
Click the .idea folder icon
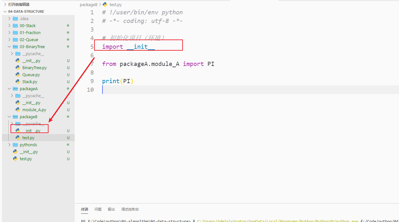pos(15,18)
